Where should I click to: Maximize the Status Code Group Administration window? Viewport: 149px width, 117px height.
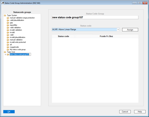(140, 3)
